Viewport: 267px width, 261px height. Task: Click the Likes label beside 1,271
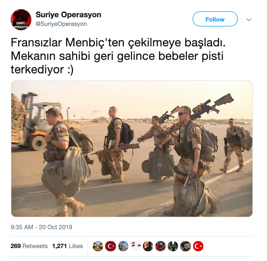click(x=76, y=246)
